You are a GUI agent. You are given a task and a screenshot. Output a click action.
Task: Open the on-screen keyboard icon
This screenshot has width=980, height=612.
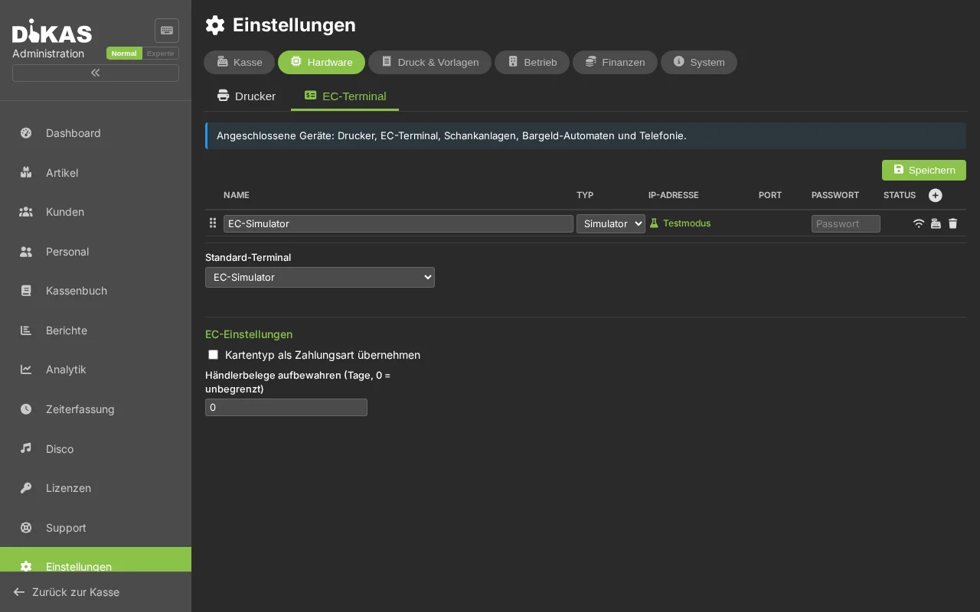(x=167, y=31)
